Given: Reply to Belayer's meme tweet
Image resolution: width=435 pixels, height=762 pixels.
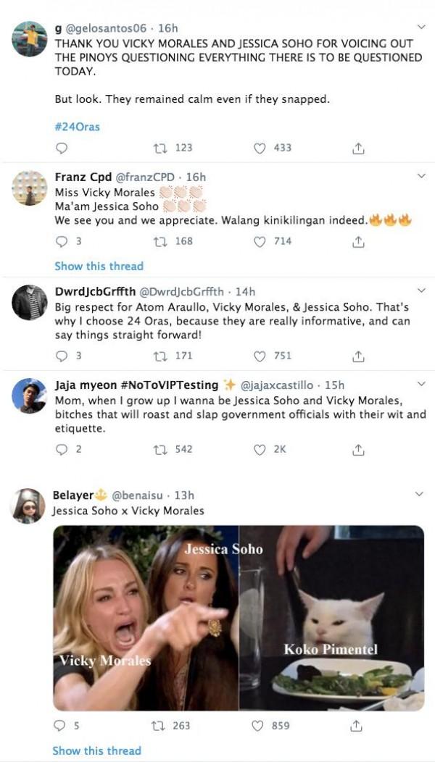Looking at the screenshot, I should point(62,725).
